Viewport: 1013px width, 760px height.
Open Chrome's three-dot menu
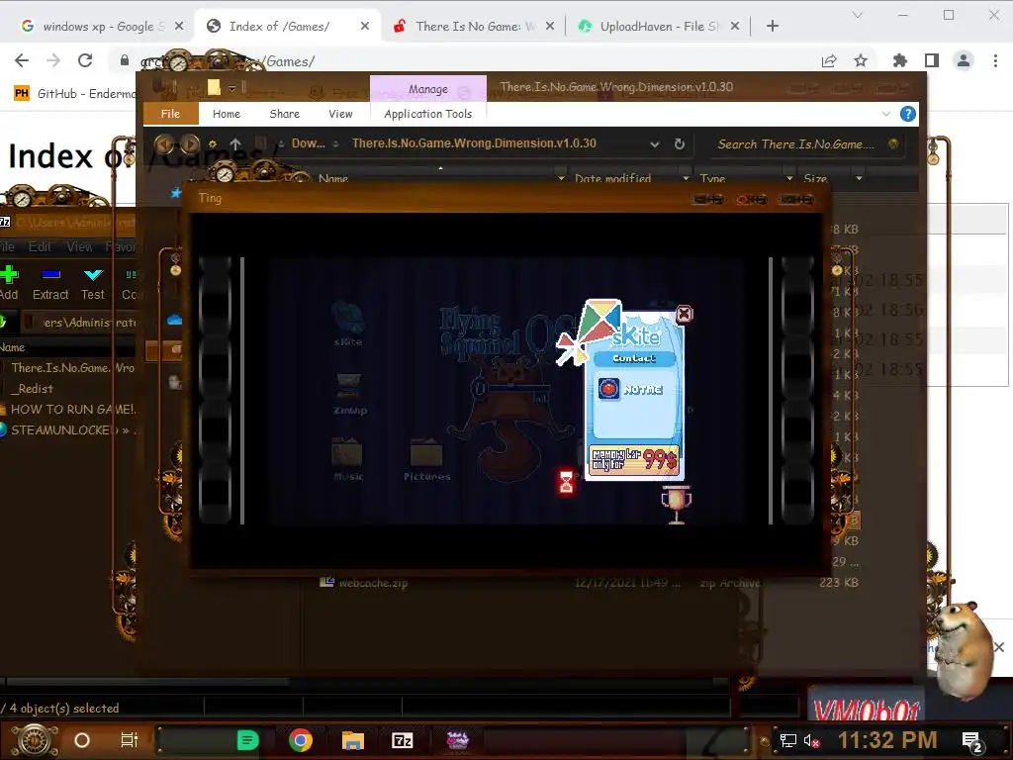995,60
